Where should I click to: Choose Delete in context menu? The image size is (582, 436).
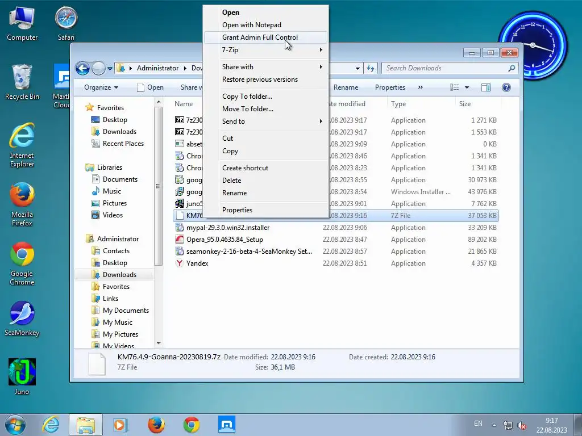[x=266, y=180]
